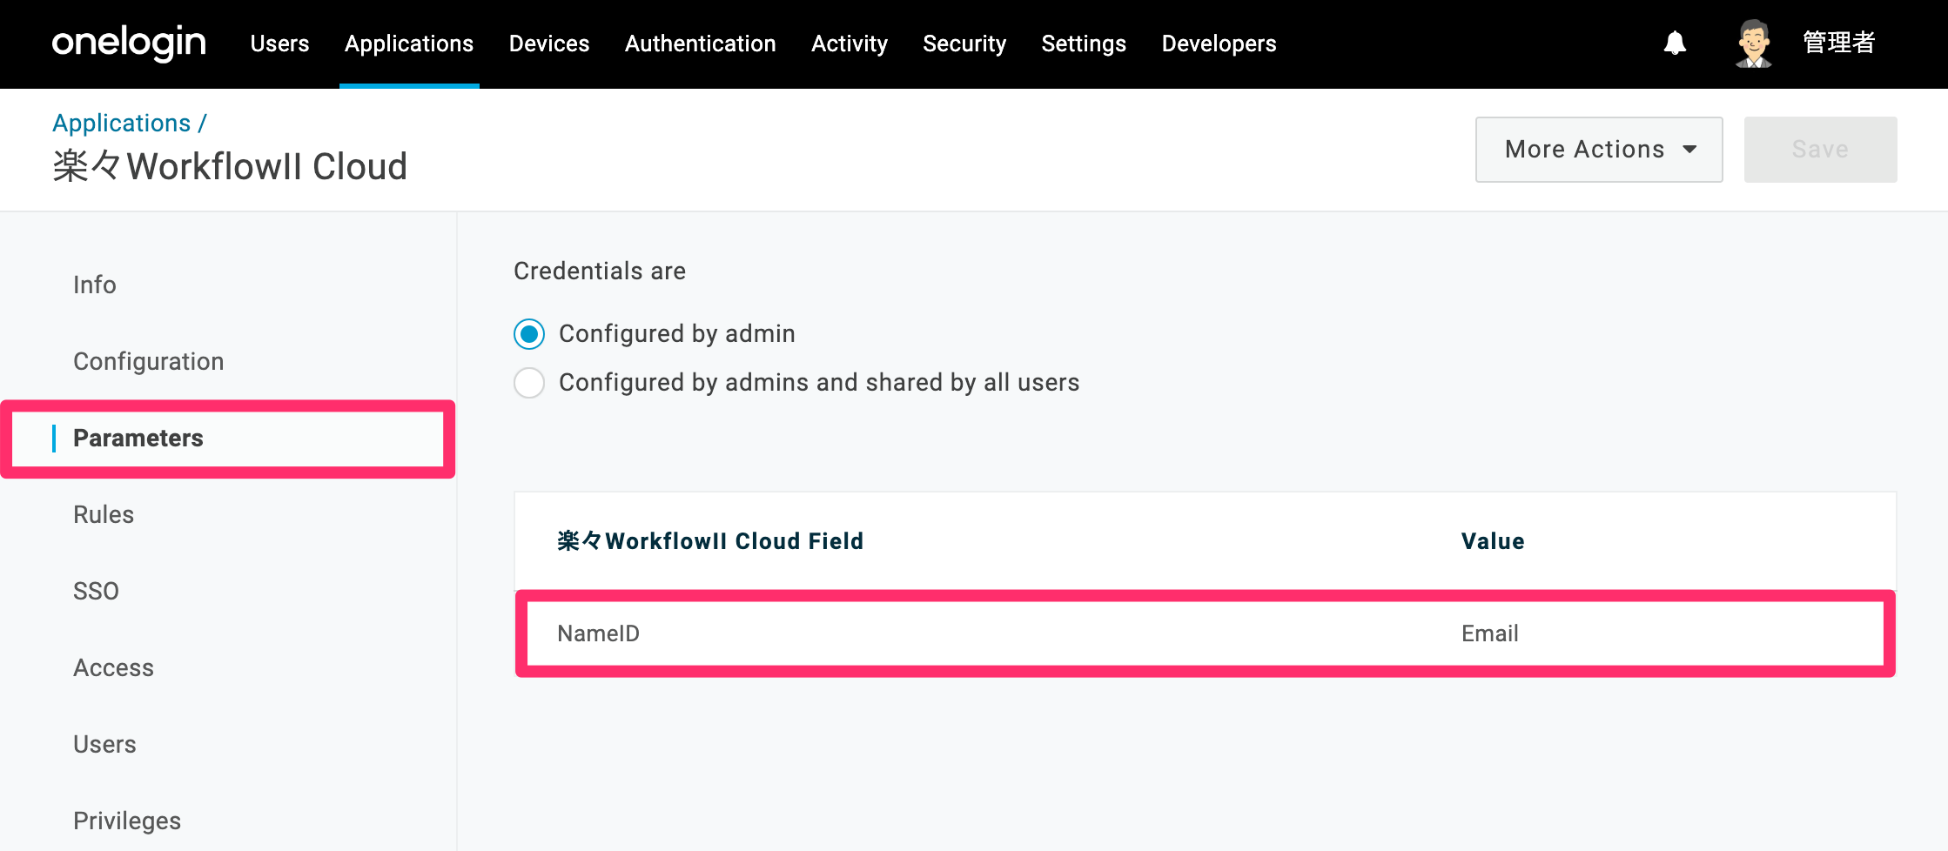This screenshot has width=1948, height=851.
Task: Open the Applications menu in top navigation
Action: 409,44
